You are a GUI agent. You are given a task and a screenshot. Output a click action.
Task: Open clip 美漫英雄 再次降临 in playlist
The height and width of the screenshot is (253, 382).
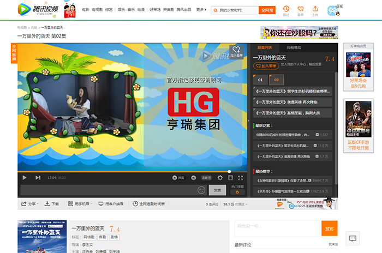tap(293, 102)
